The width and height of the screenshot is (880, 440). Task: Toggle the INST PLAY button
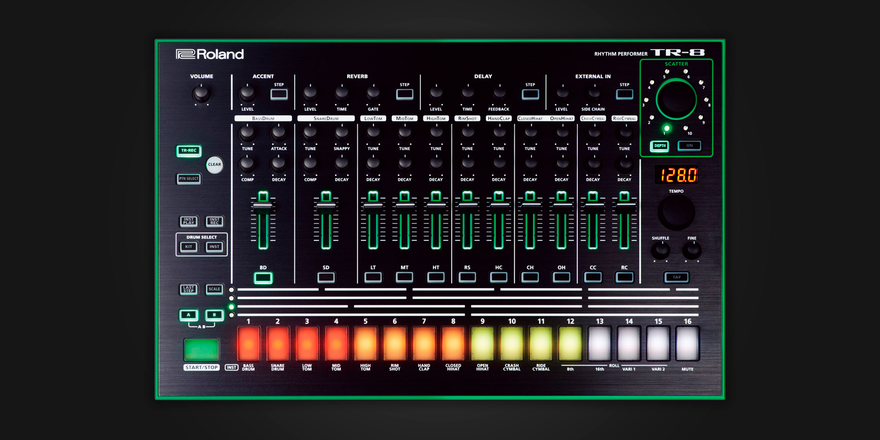click(x=189, y=221)
